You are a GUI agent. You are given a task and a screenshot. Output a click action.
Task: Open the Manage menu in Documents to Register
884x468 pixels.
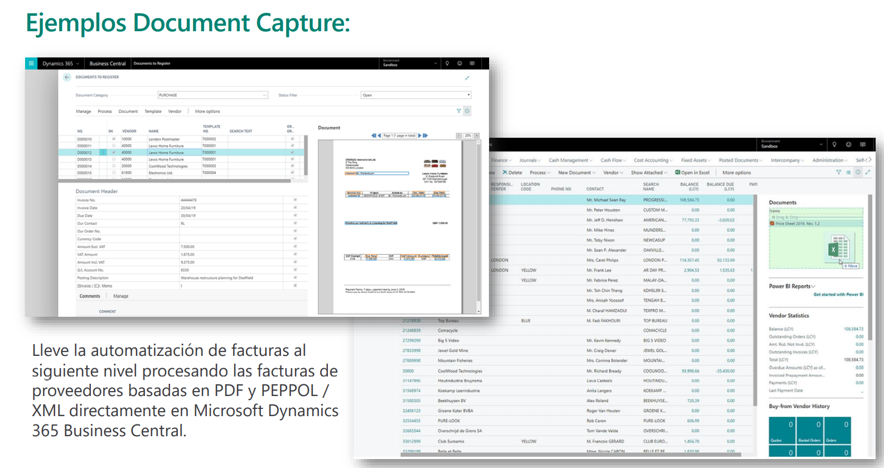pyautogui.click(x=84, y=112)
